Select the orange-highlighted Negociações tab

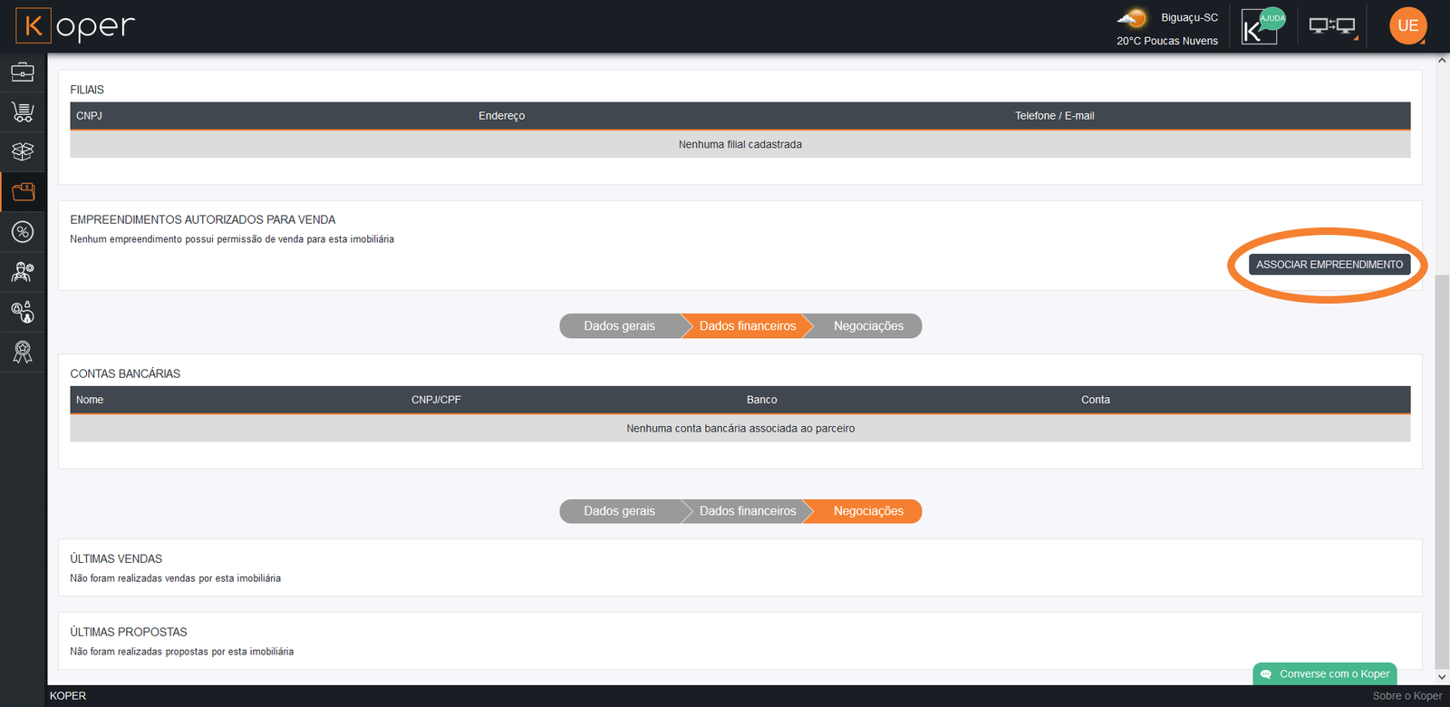[867, 511]
